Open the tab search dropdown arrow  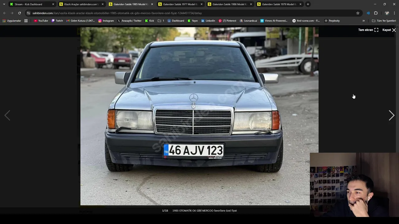coord(4,4)
